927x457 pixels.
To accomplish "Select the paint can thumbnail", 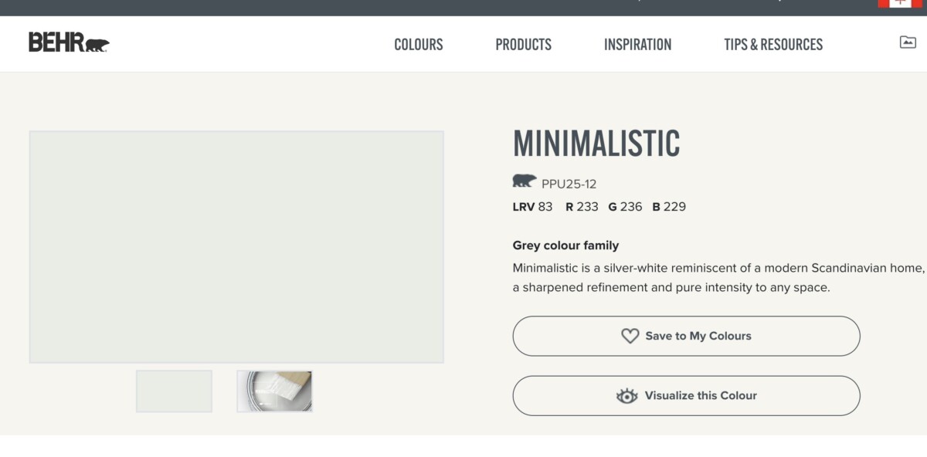I will (x=274, y=391).
